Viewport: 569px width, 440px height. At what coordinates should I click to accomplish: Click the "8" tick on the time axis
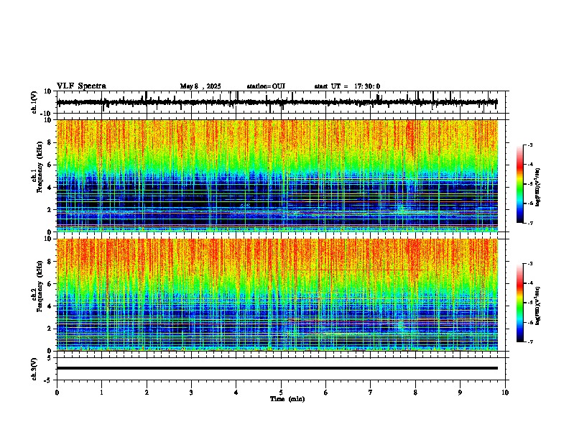(415, 393)
